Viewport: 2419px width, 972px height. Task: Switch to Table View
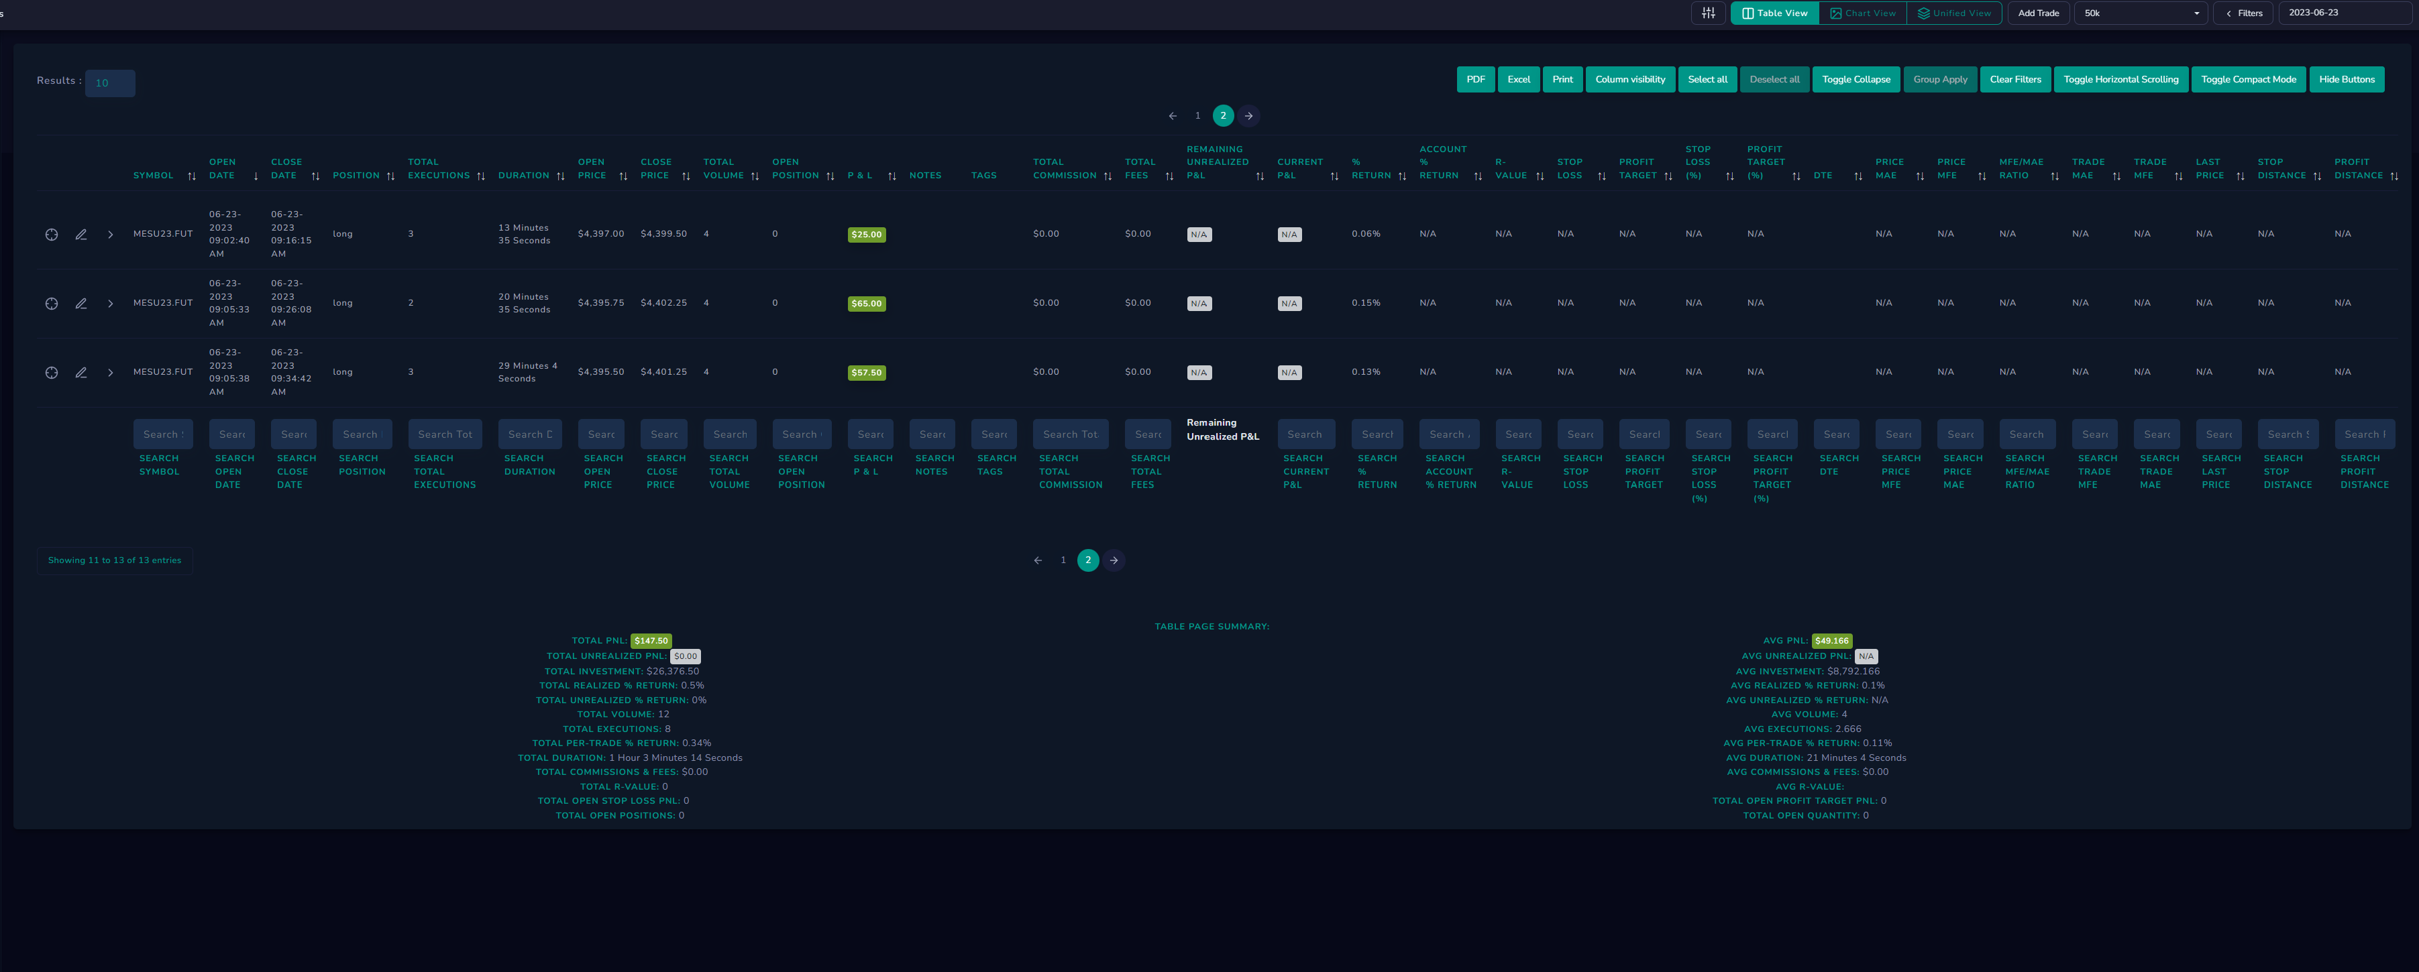1775,13
